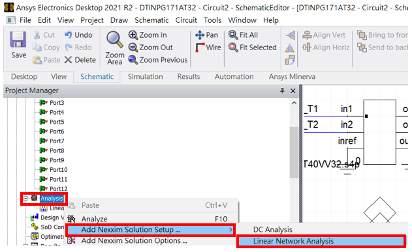Image resolution: width=412 pixels, height=252 pixels.
Task: Click the Project Manager scroll up arrow
Action: pyautogui.click(x=294, y=104)
